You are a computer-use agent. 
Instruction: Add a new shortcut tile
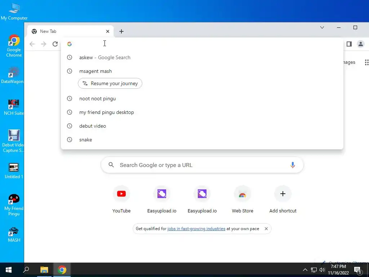coord(283,199)
